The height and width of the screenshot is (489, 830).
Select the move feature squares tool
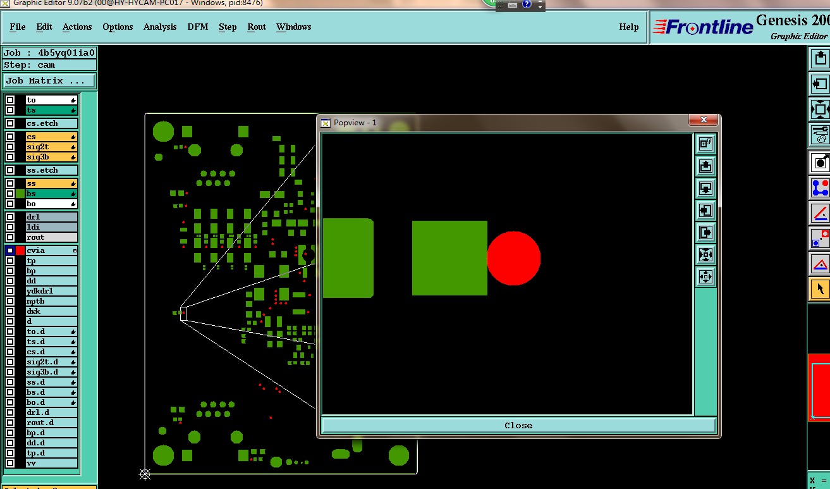tap(821, 238)
